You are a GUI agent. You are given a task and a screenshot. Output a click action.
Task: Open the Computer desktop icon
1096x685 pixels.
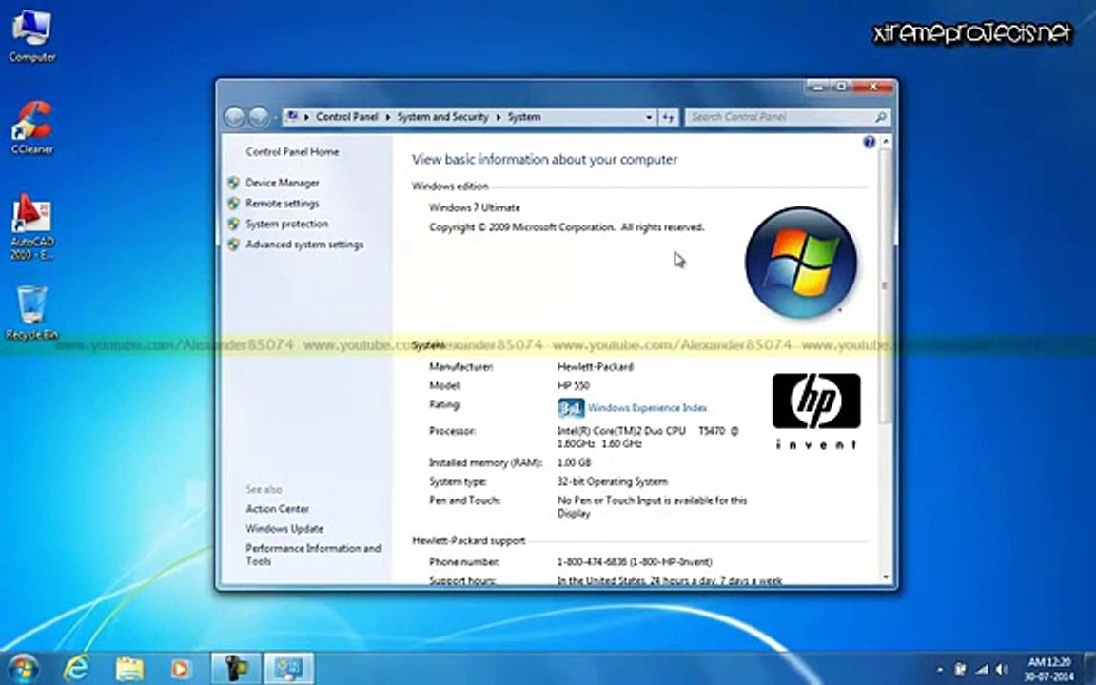(x=31, y=35)
